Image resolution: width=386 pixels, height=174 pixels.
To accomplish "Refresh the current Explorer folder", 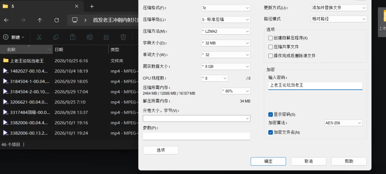I will click(x=57, y=20).
